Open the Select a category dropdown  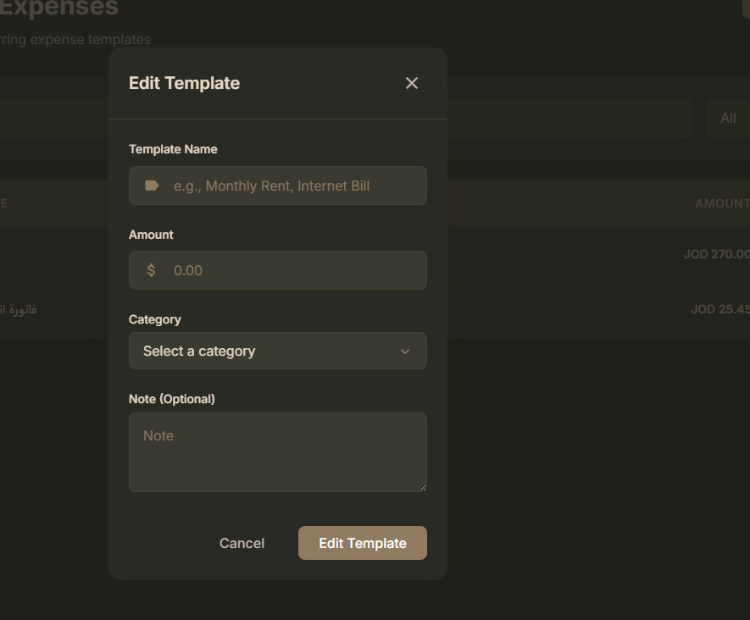278,351
